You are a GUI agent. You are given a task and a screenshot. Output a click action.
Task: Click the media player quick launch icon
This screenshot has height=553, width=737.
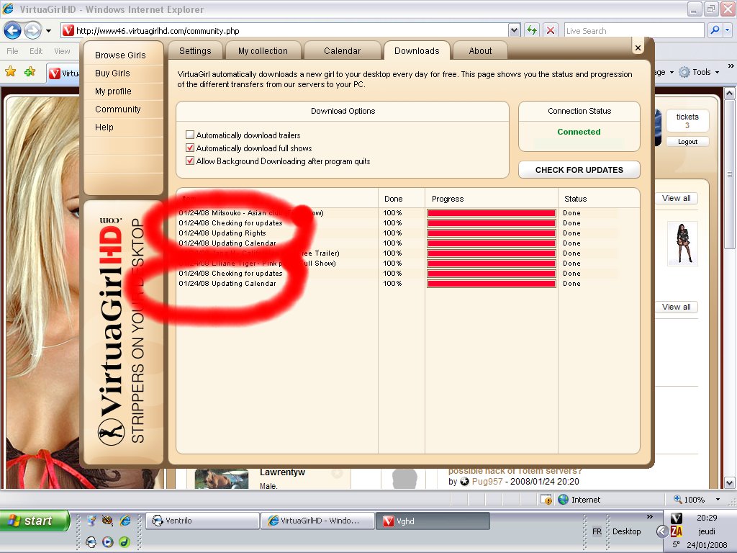pyautogui.click(x=108, y=542)
